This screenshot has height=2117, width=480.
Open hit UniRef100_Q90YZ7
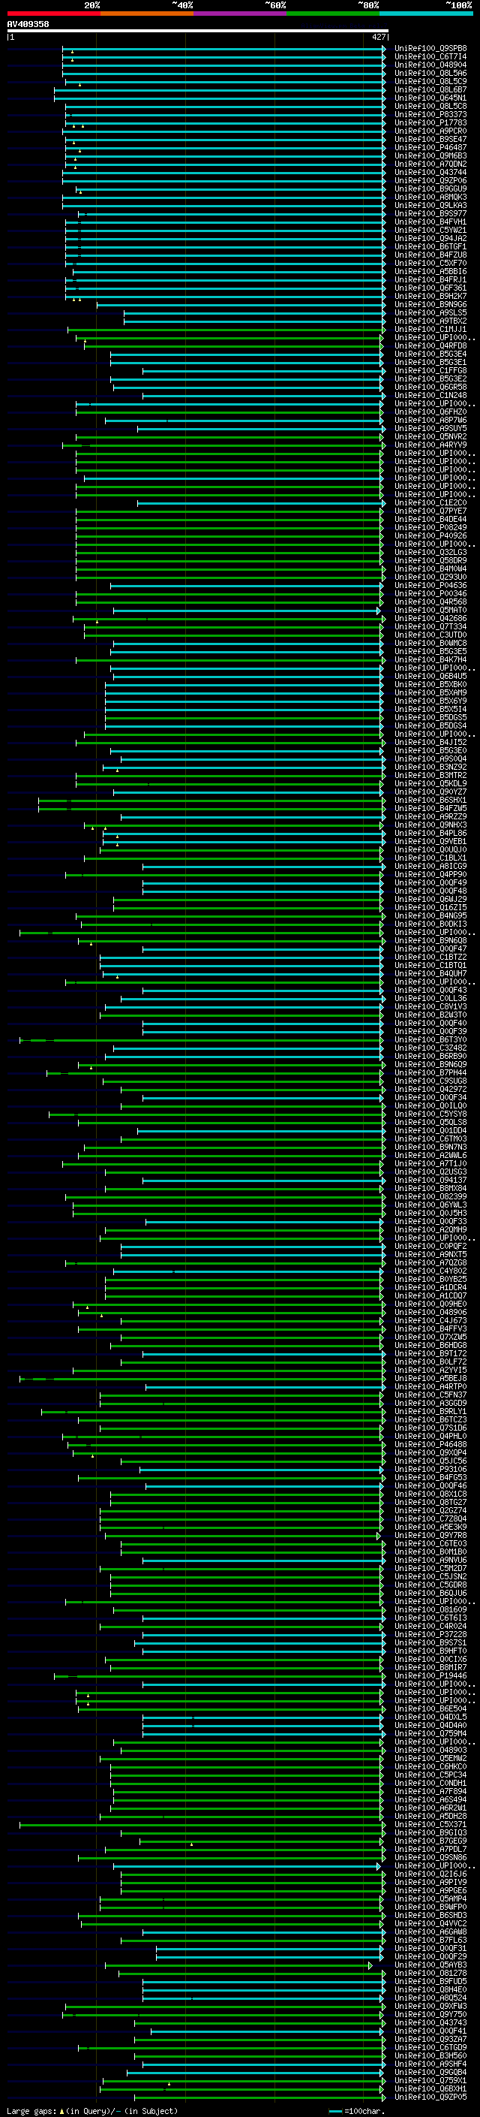click(430, 792)
